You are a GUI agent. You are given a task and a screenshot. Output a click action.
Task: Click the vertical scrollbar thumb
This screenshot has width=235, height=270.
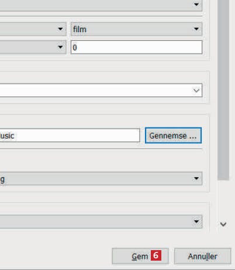[223, 89]
